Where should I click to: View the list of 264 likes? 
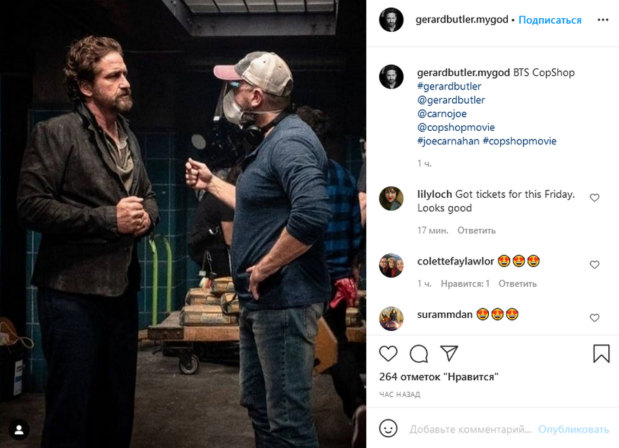(x=439, y=377)
